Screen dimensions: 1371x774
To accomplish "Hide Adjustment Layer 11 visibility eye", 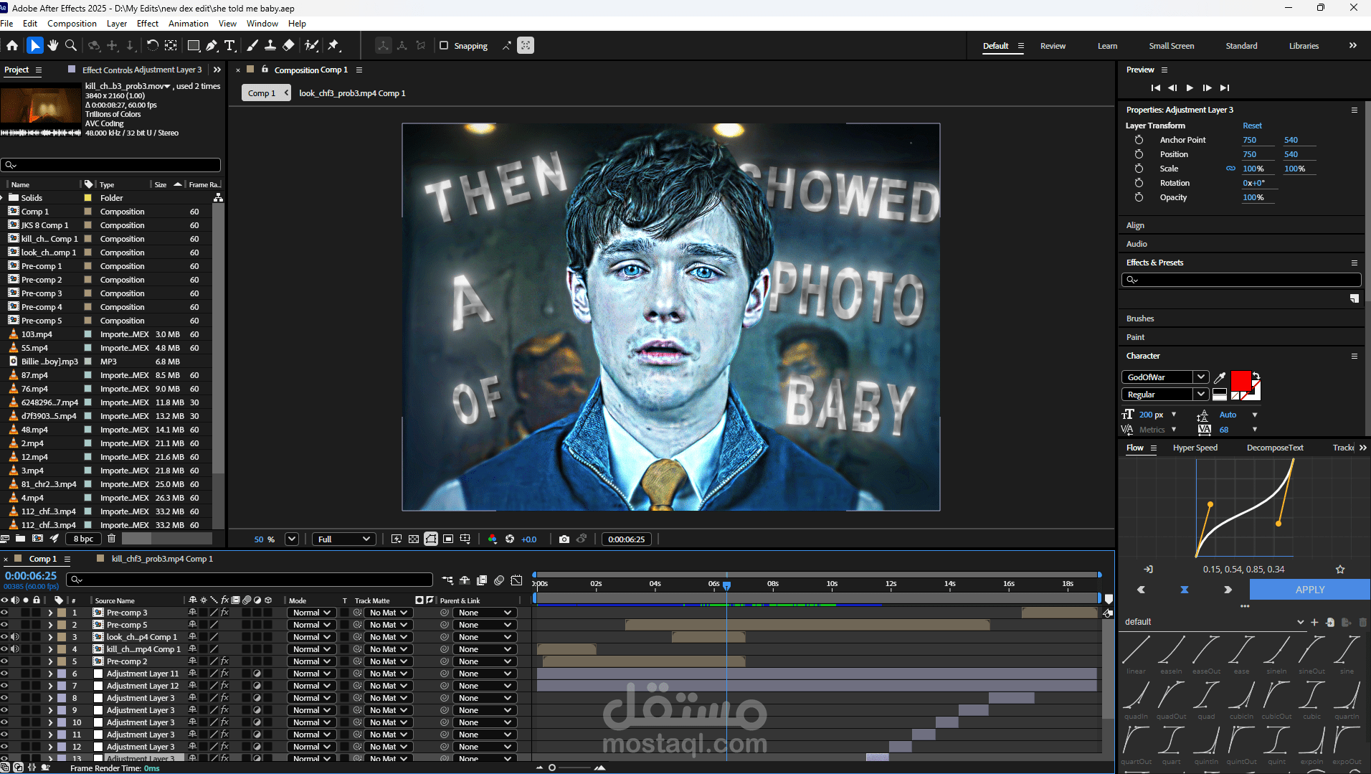I will pos(4,674).
